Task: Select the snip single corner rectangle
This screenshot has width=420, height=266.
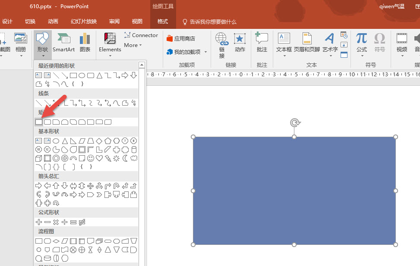Action: (x=56, y=122)
